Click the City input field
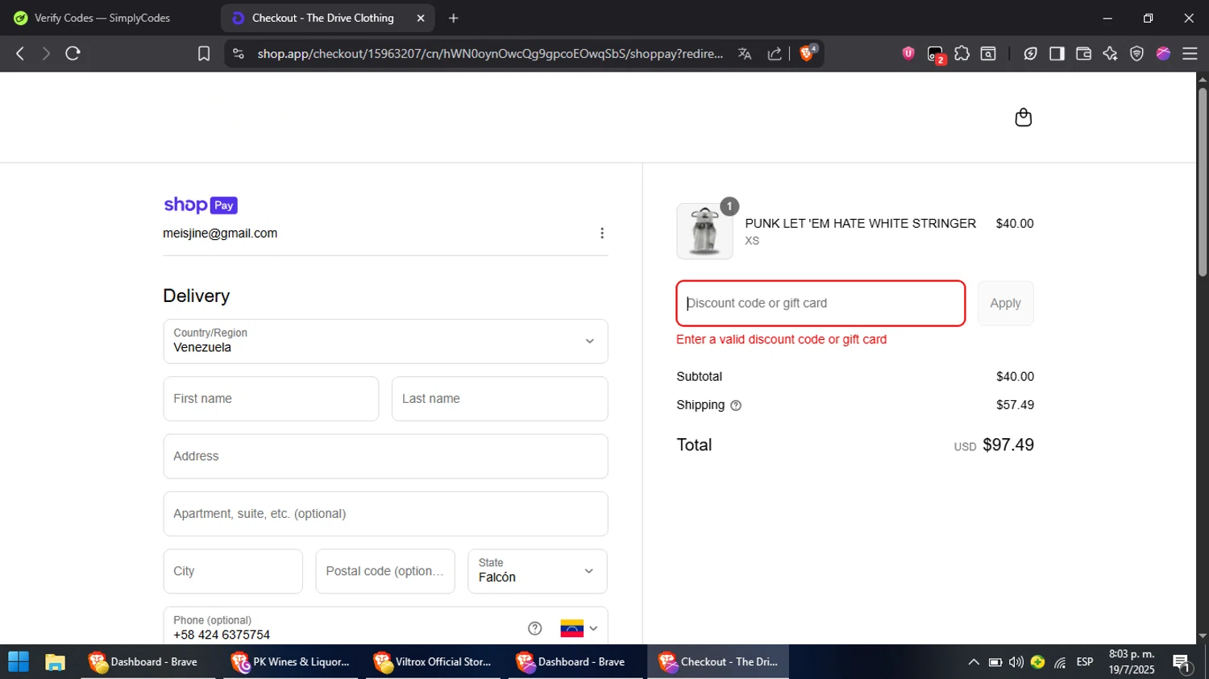This screenshot has width=1209, height=679. point(233,571)
